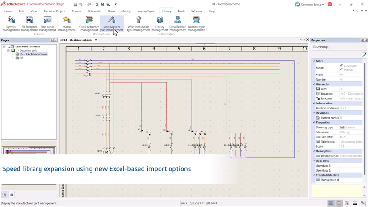This screenshot has width=368, height=207.
Task: Click the Drawing properties tab button
Action: click(x=320, y=47)
